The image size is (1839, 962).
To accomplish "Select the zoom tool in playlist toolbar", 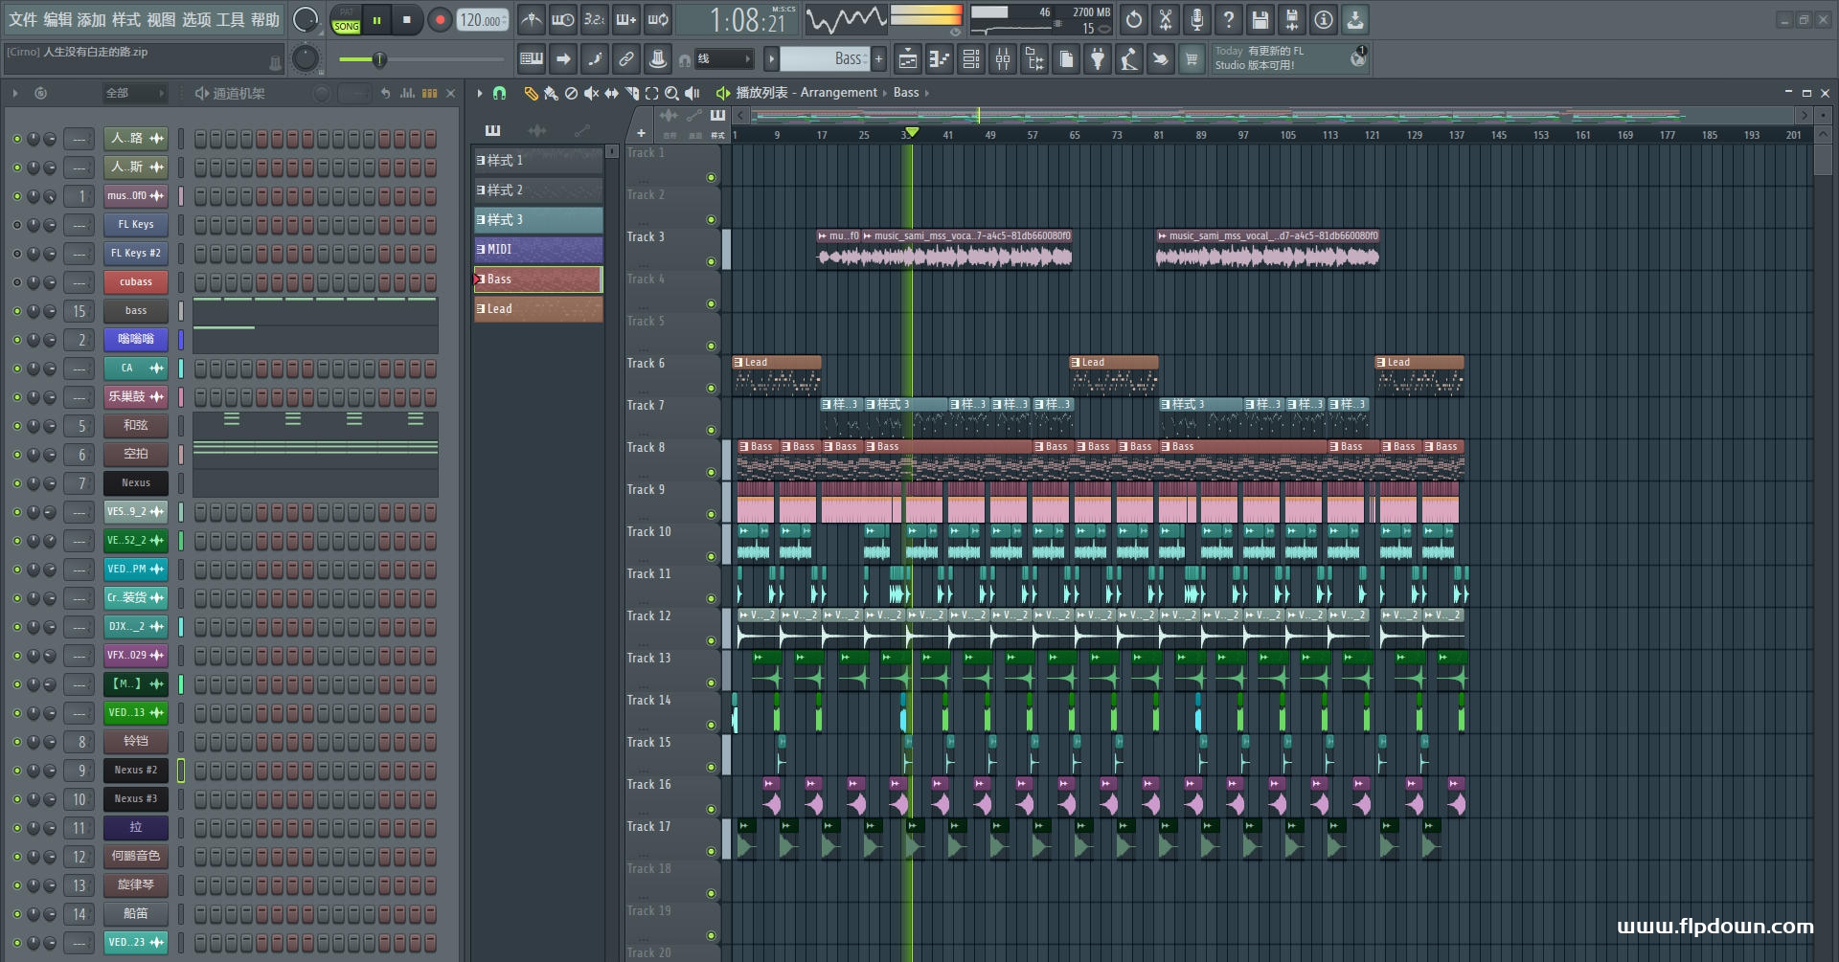I will tap(671, 93).
